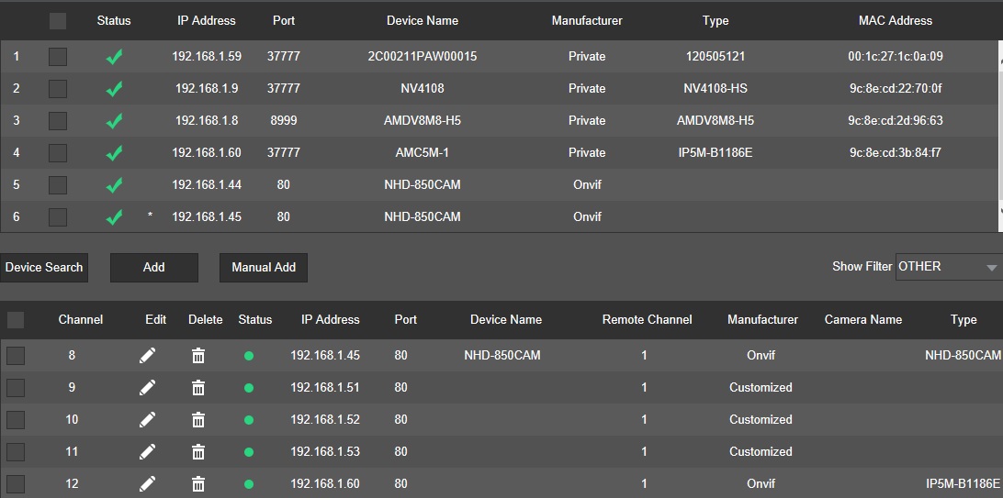Tick checkbox for row 4 AMC5M-1

click(x=58, y=152)
